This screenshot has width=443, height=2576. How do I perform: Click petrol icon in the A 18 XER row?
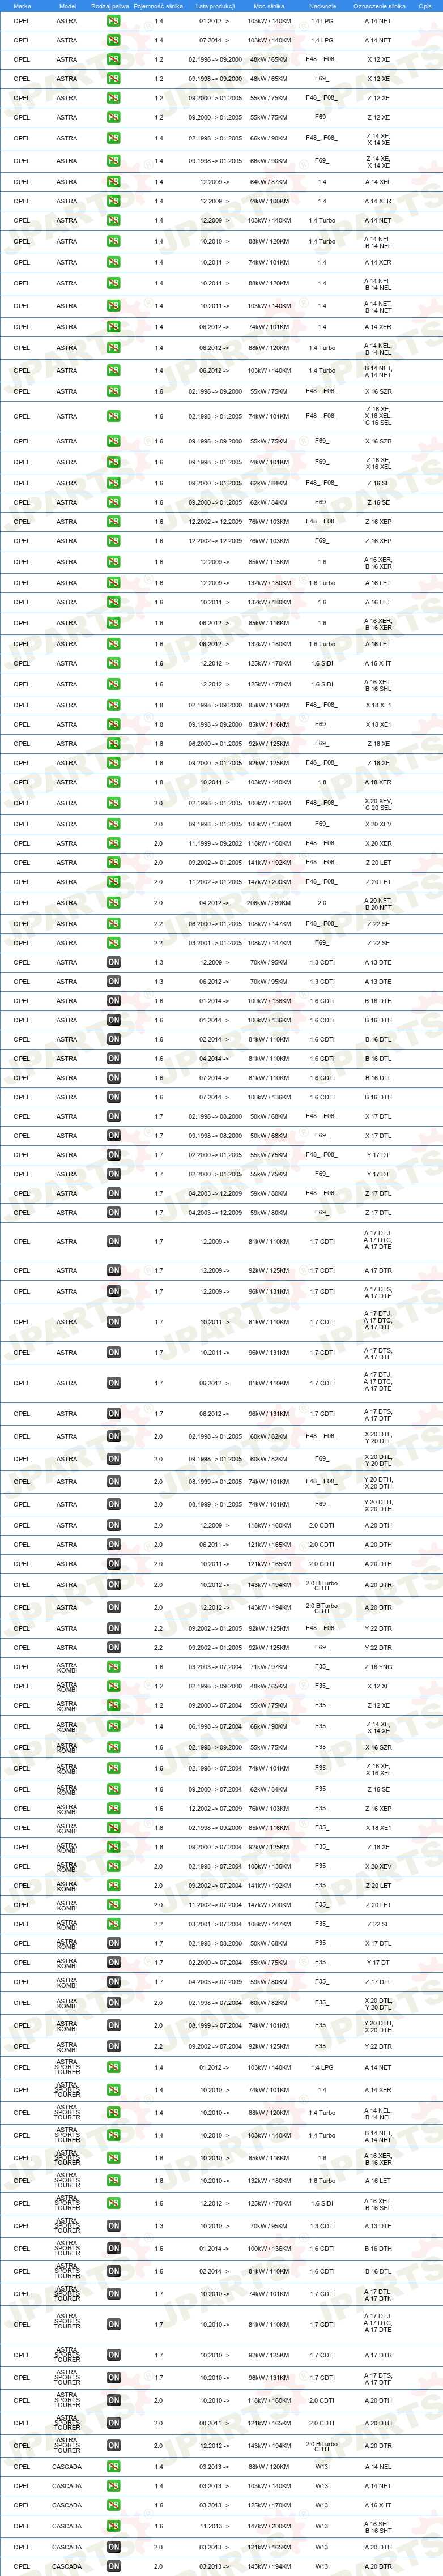[113, 782]
